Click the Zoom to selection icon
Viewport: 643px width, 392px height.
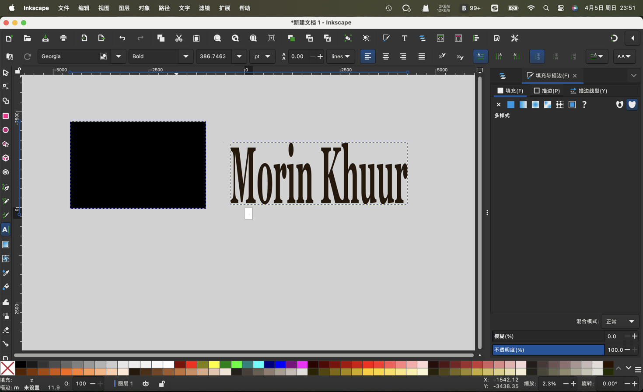point(217,38)
